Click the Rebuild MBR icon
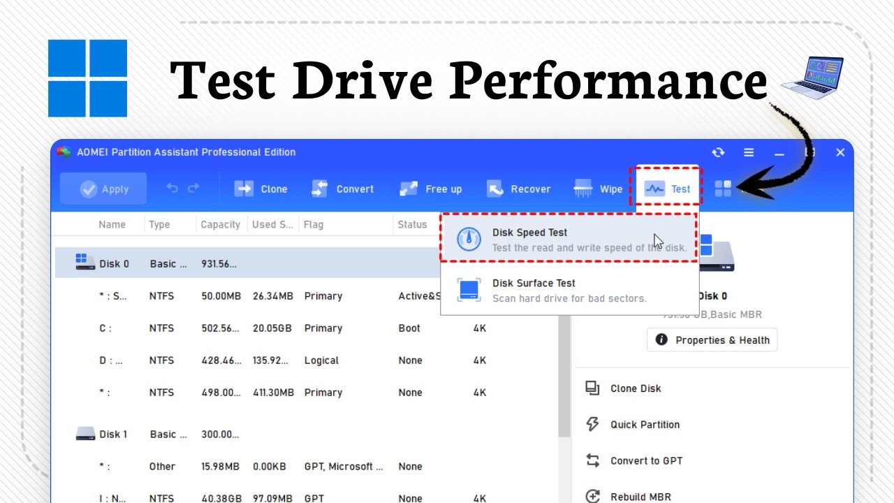Screen dimensions: 894x503 pos(593,497)
